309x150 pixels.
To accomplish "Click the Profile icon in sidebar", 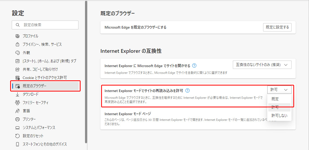I will pyautogui.click(x=17, y=36).
